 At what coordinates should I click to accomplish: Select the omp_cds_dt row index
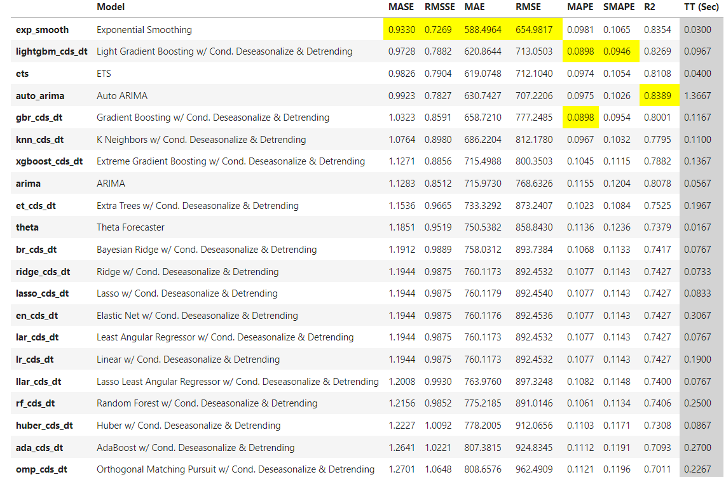click(x=41, y=469)
